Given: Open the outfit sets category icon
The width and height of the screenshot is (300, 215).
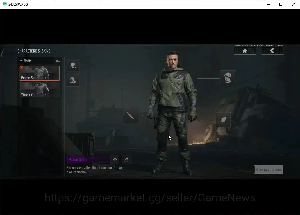Looking at the screenshot, I should point(73,65).
